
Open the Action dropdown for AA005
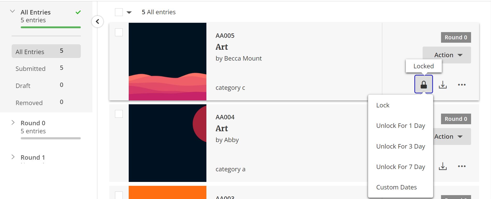(x=447, y=55)
